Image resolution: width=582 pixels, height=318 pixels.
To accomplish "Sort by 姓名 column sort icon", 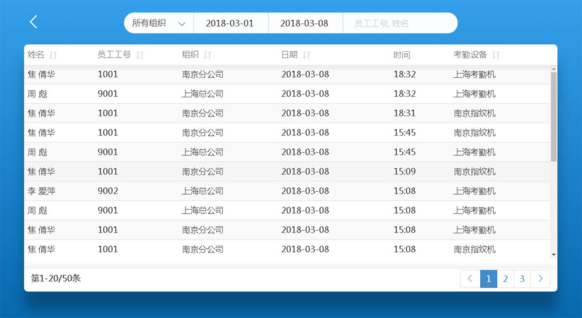I will 53,55.
